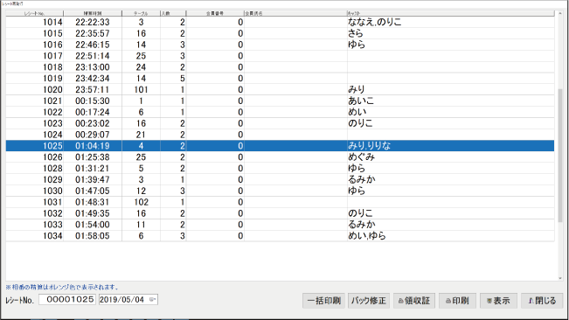Sort by the 人数 column header
The width and height of the screenshot is (569, 320).
[173, 13]
